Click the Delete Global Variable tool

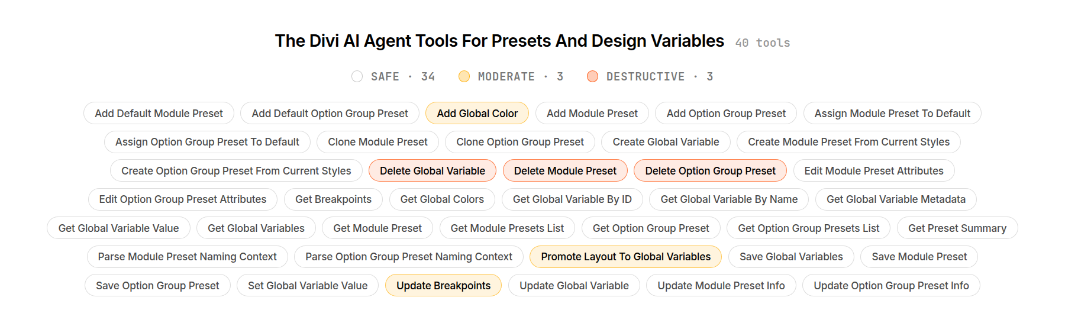[x=433, y=171]
